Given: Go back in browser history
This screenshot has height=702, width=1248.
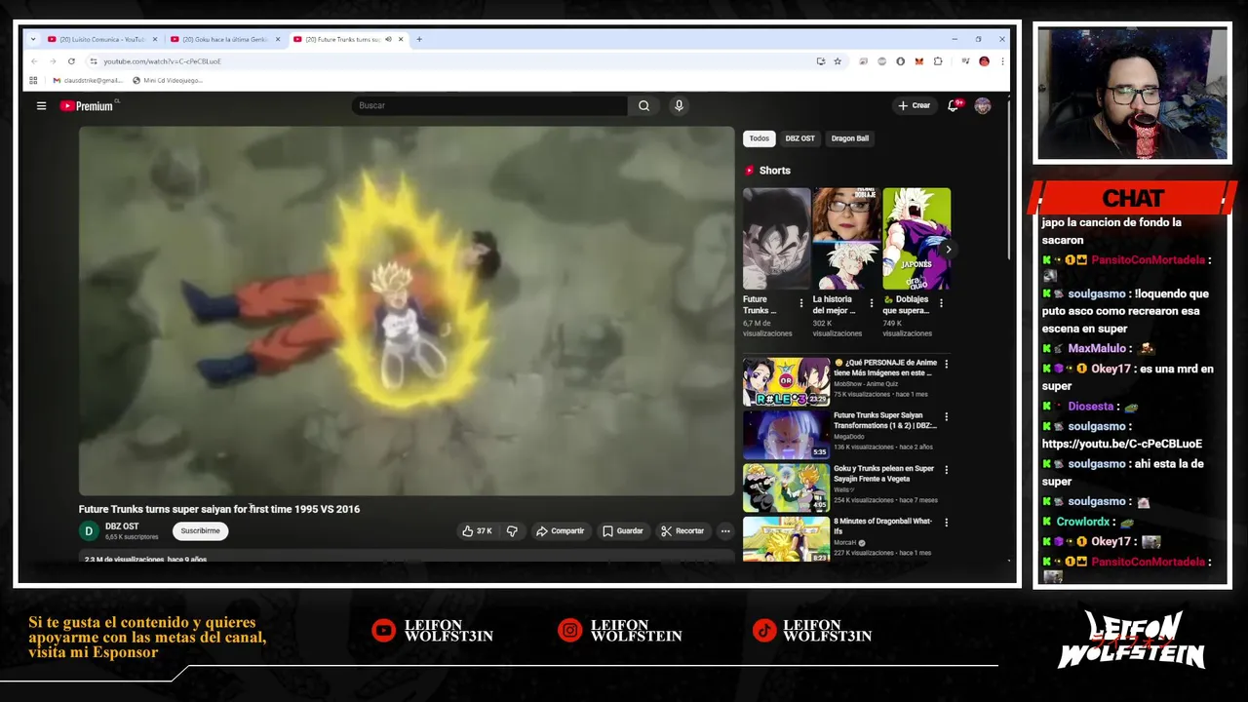Looking at the screenshot, I should point(34,61).
